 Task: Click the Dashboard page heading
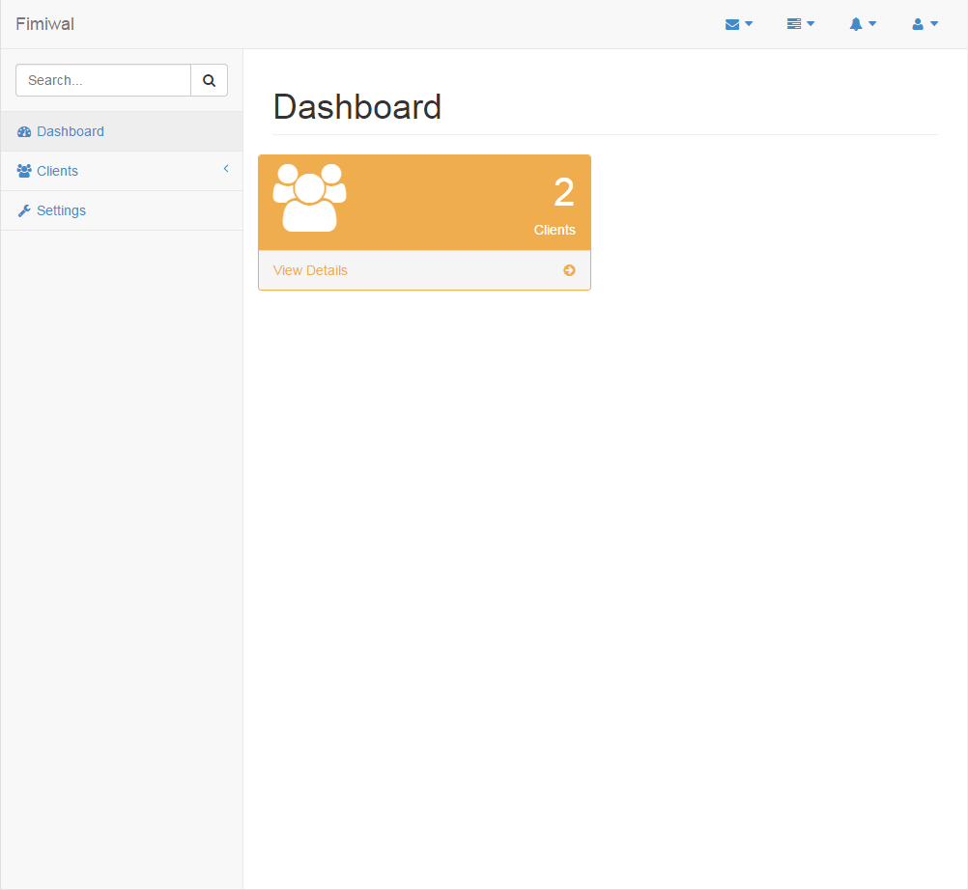pos(356,107)
